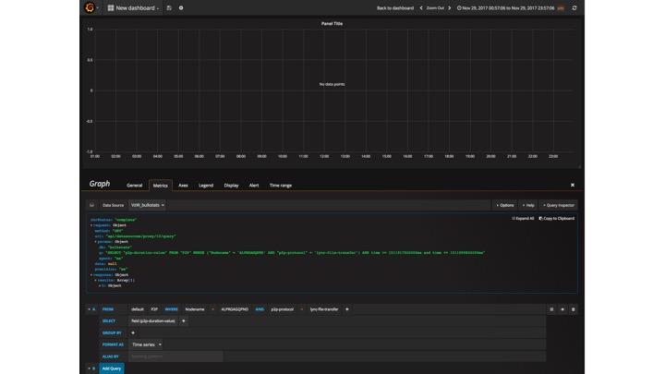Go Back to dashboard
This screenshot has height=374, width=665.
pyautogui.click(x=395, y=8)
